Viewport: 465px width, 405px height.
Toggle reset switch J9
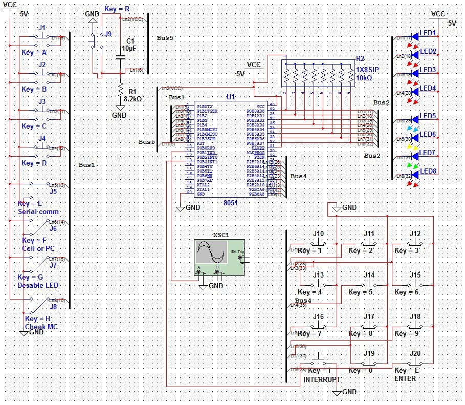click(97, 40)
